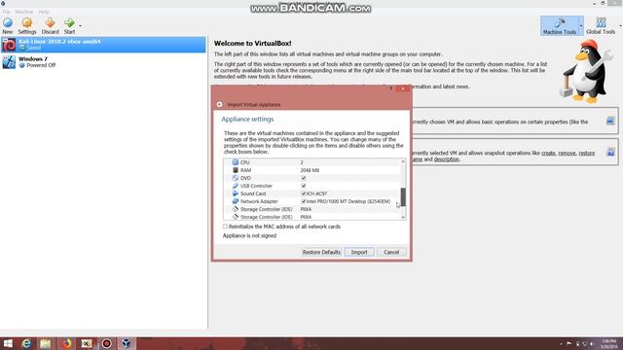Click the 'description' link
This screenshot has height=350, width=623.
tap(446, 159)
